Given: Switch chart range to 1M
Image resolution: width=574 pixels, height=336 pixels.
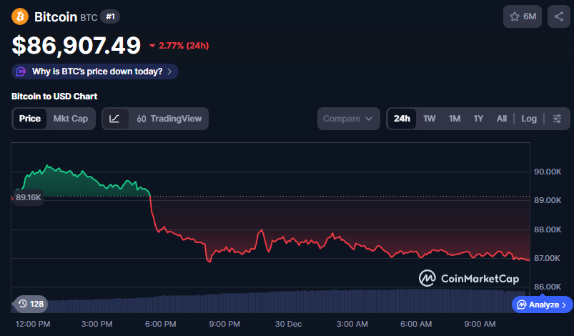Looking at the screenshot, I should [455, 119].
